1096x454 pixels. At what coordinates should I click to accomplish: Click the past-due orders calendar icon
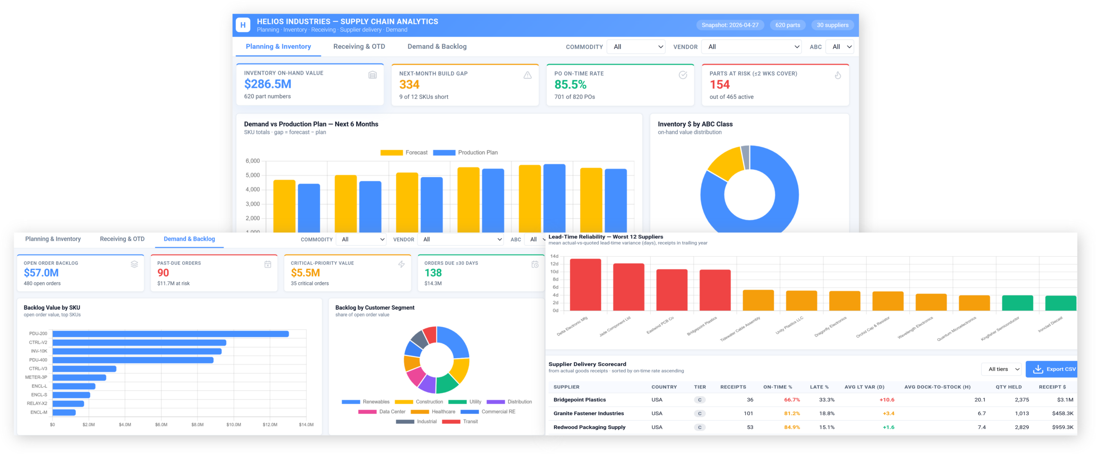click(268, 264)
